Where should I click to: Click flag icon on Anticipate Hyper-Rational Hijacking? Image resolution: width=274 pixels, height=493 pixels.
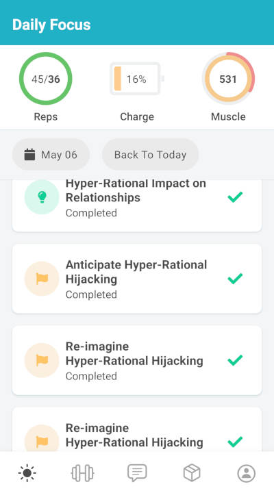(42, 279)
